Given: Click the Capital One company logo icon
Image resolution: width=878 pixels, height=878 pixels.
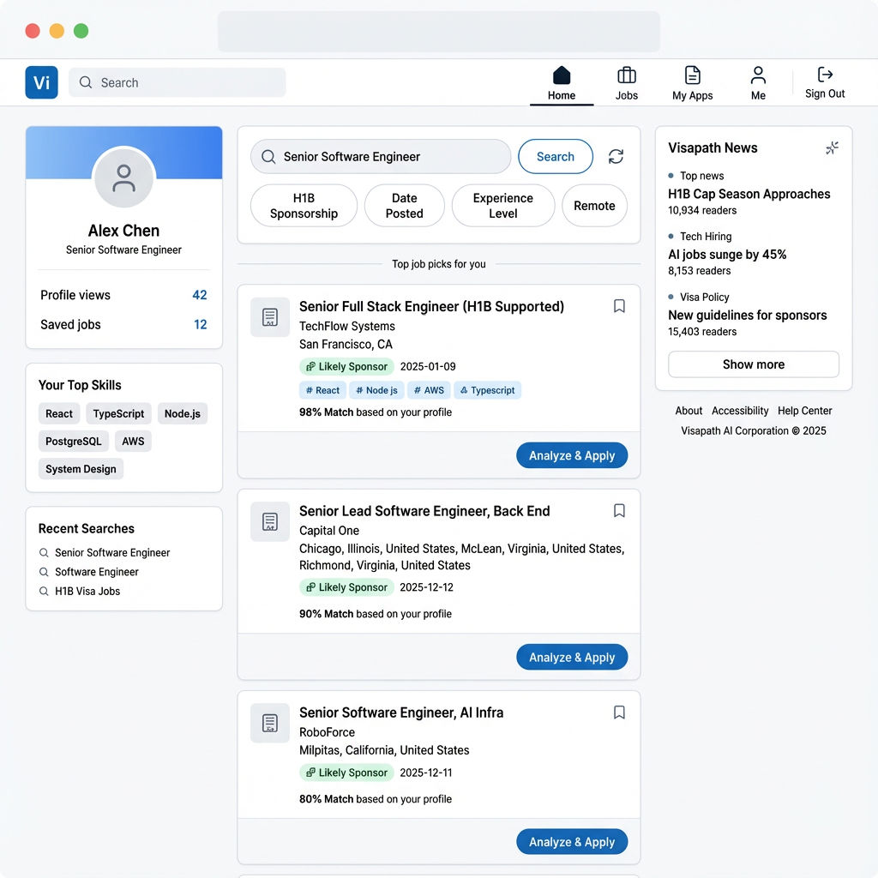Looking at the screenshot, I should (270, 521).
